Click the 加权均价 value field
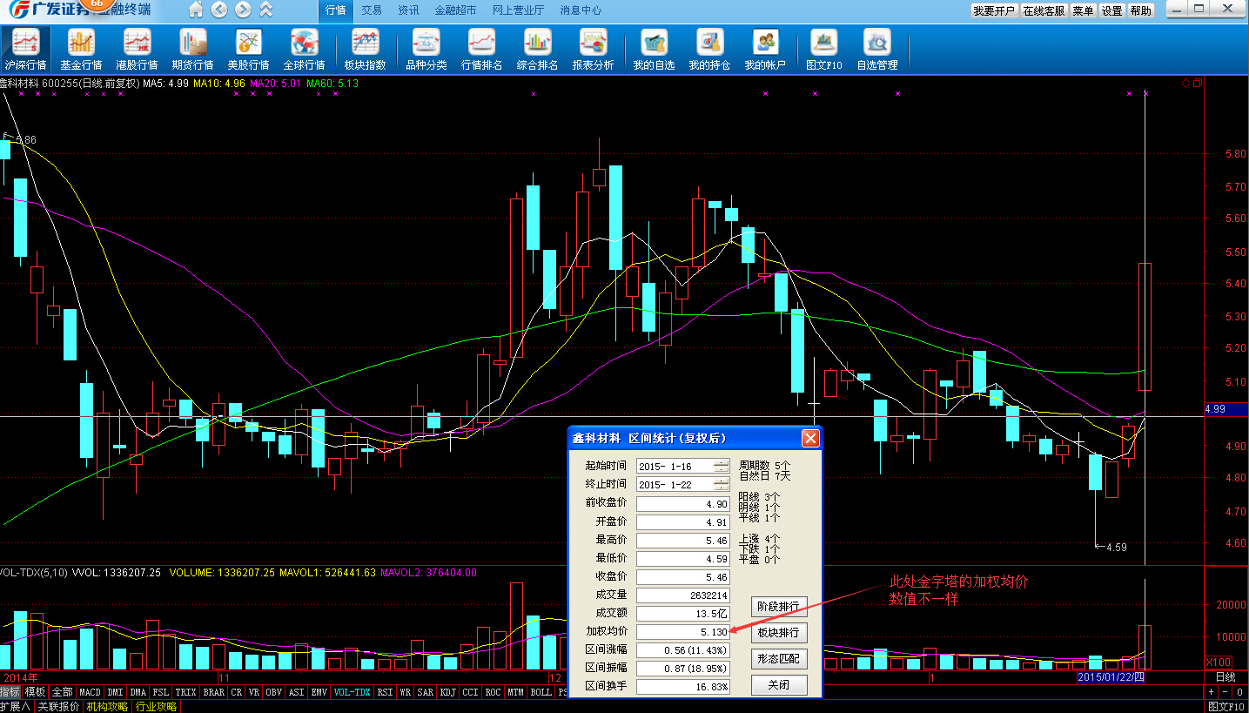 coord(682,632)
